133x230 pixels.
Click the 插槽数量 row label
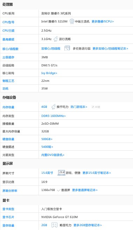8,124
